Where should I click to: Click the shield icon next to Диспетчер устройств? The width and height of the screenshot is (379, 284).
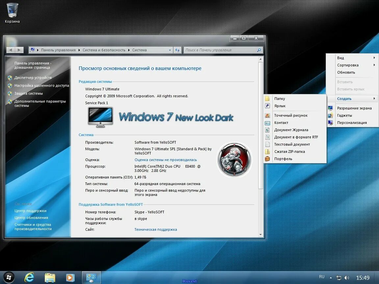(x=10, y=78)
